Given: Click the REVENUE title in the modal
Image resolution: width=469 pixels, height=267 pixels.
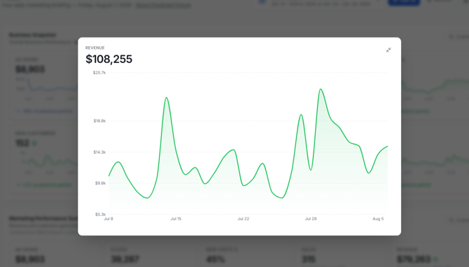Looking at the screenshot, I should (94, 48).
